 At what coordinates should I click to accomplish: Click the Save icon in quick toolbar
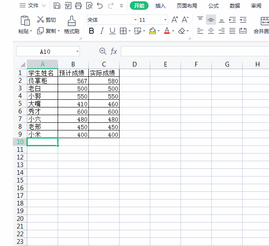tap(57, 6)
